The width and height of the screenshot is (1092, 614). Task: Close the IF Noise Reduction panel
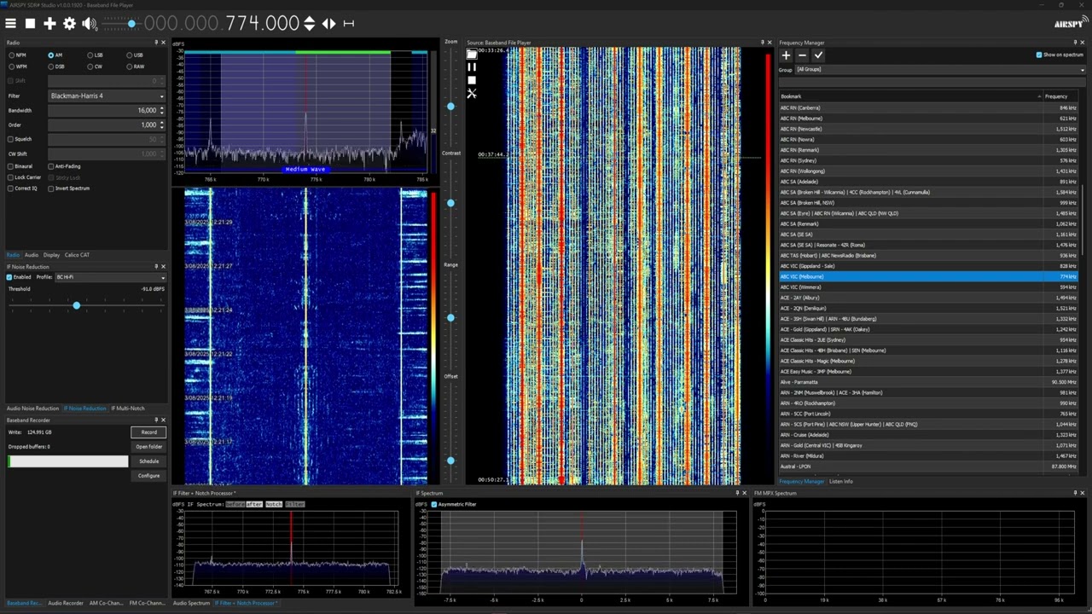[x=164, y=267]
